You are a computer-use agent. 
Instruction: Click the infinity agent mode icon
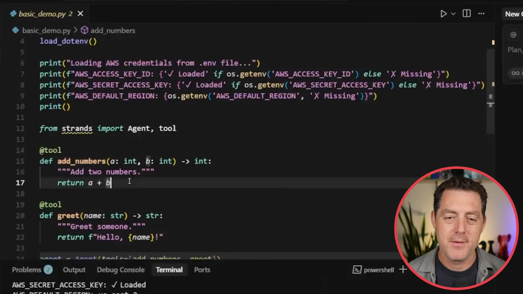(515, 73)
